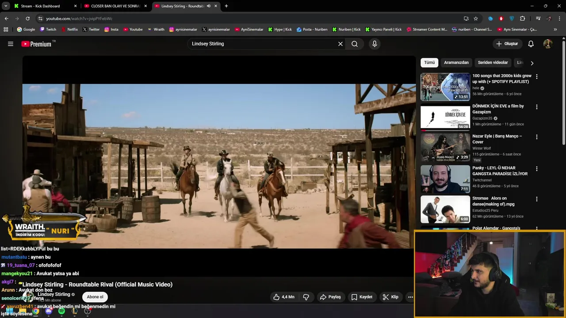Bookmark this page with star icon
The width and height of the screenshot is (566, 318).
476,19
